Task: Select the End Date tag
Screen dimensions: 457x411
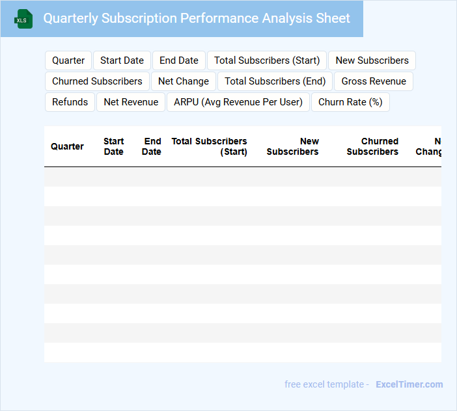Action: click(179, 60)
